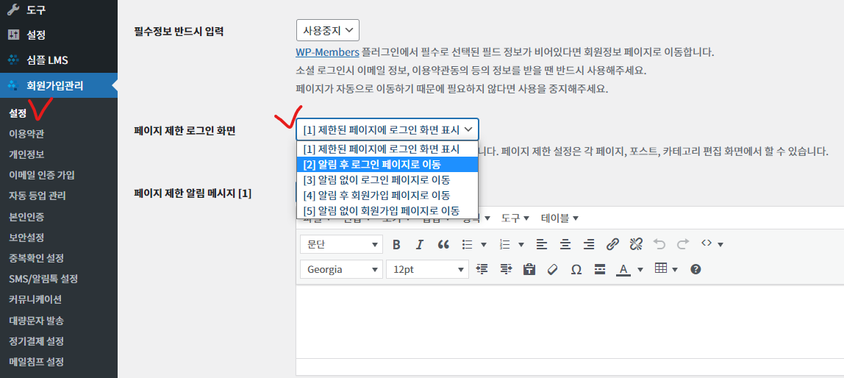844x378 pixels.
Task: Select option [2] 알림 후 로그인 페이지로 이동
Action: (x=387, y=164)
